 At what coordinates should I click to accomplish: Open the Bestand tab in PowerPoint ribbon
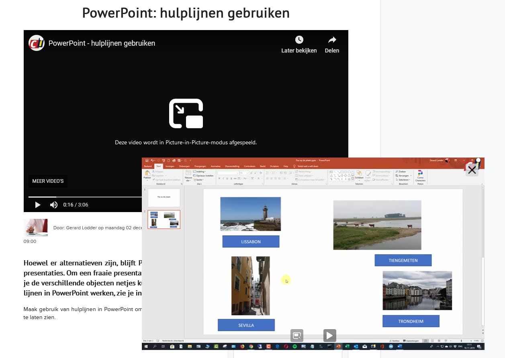148,166
